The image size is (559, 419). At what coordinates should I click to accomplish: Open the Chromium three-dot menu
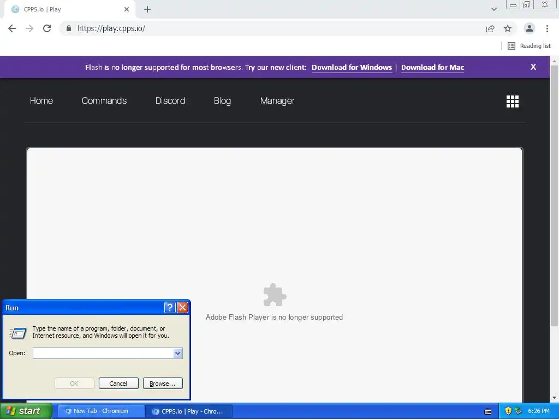point(547,28)
